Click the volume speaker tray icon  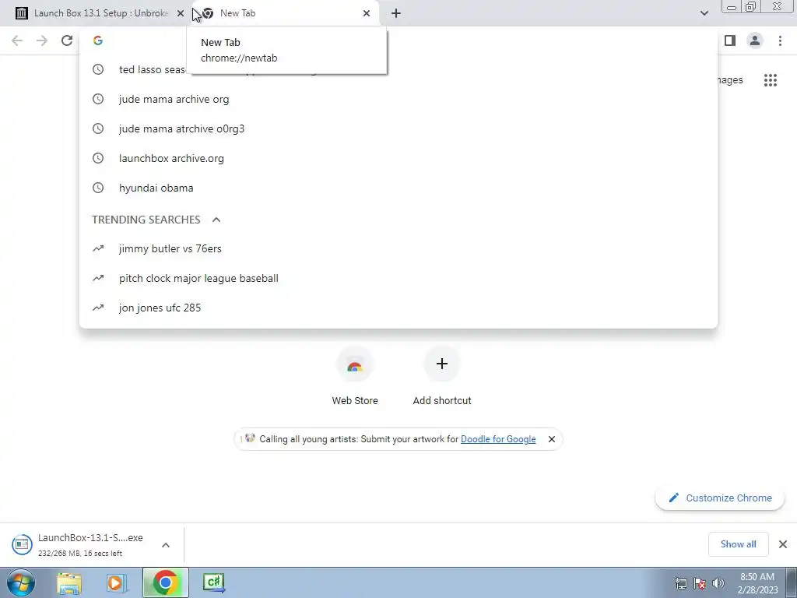pos(718,583)
